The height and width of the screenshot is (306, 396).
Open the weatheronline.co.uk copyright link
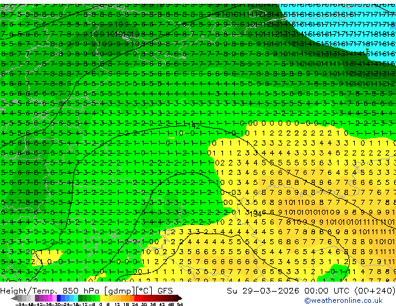click(x=343, y=300)
